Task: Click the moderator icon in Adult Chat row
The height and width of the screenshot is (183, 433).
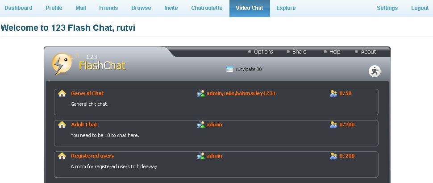Action: click(x=201, y=125)
